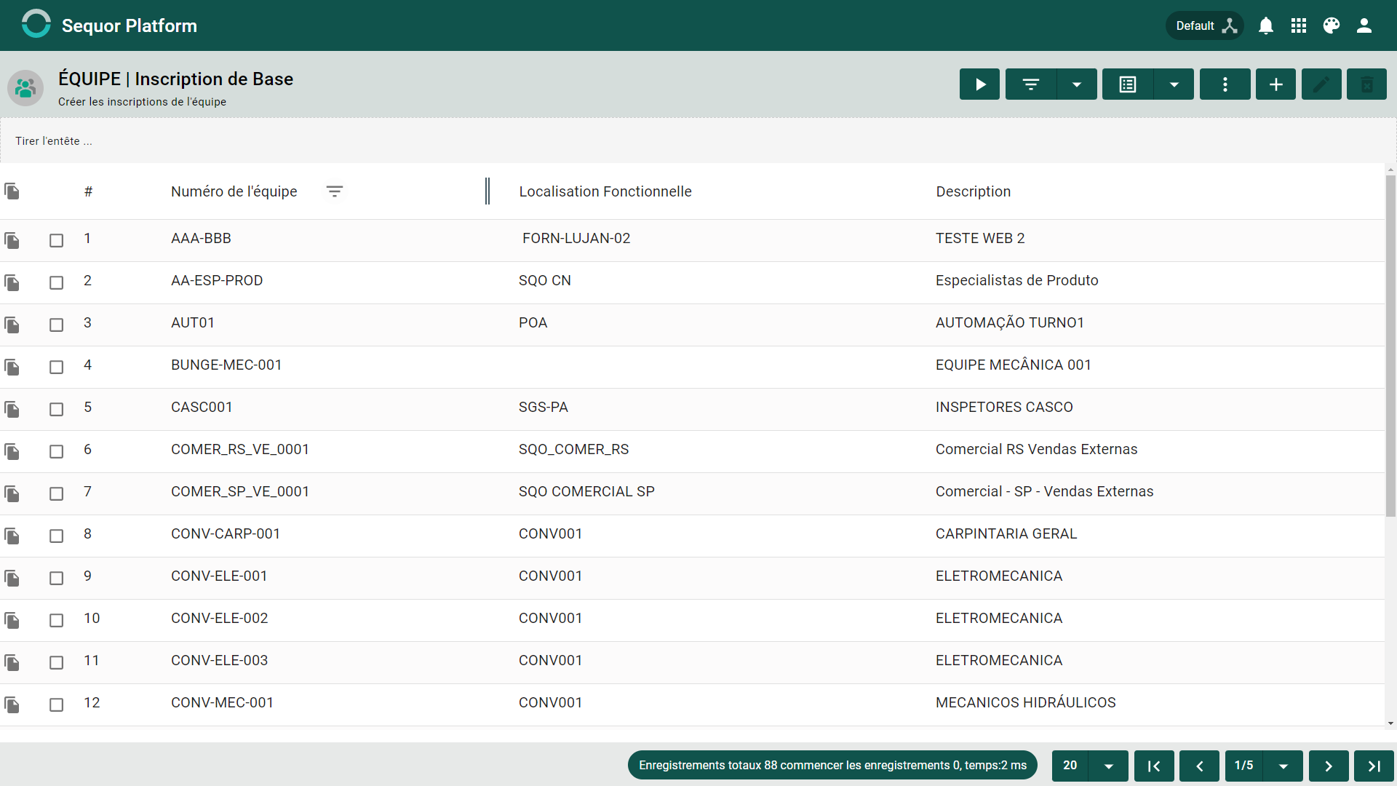Copy the COMER_RS_VE_0001 row
Screen dimensions: 1397x786
coord(12,451)
